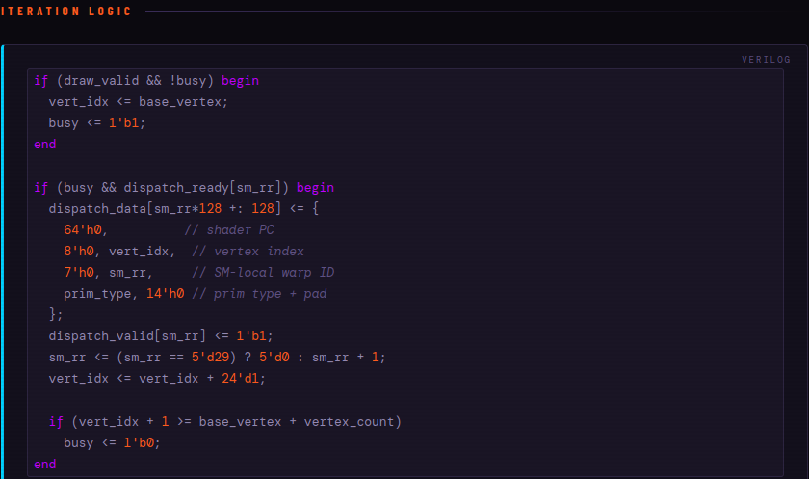Image resolution: width=809 pixels, height=479 pixels.
Task: Click the '// SM-local warp ID' comment
Action: [x=263, y=272]
